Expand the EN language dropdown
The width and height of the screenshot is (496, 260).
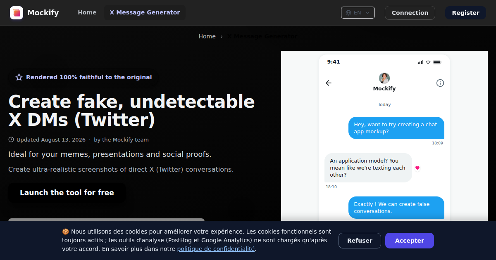click(358, 13)
